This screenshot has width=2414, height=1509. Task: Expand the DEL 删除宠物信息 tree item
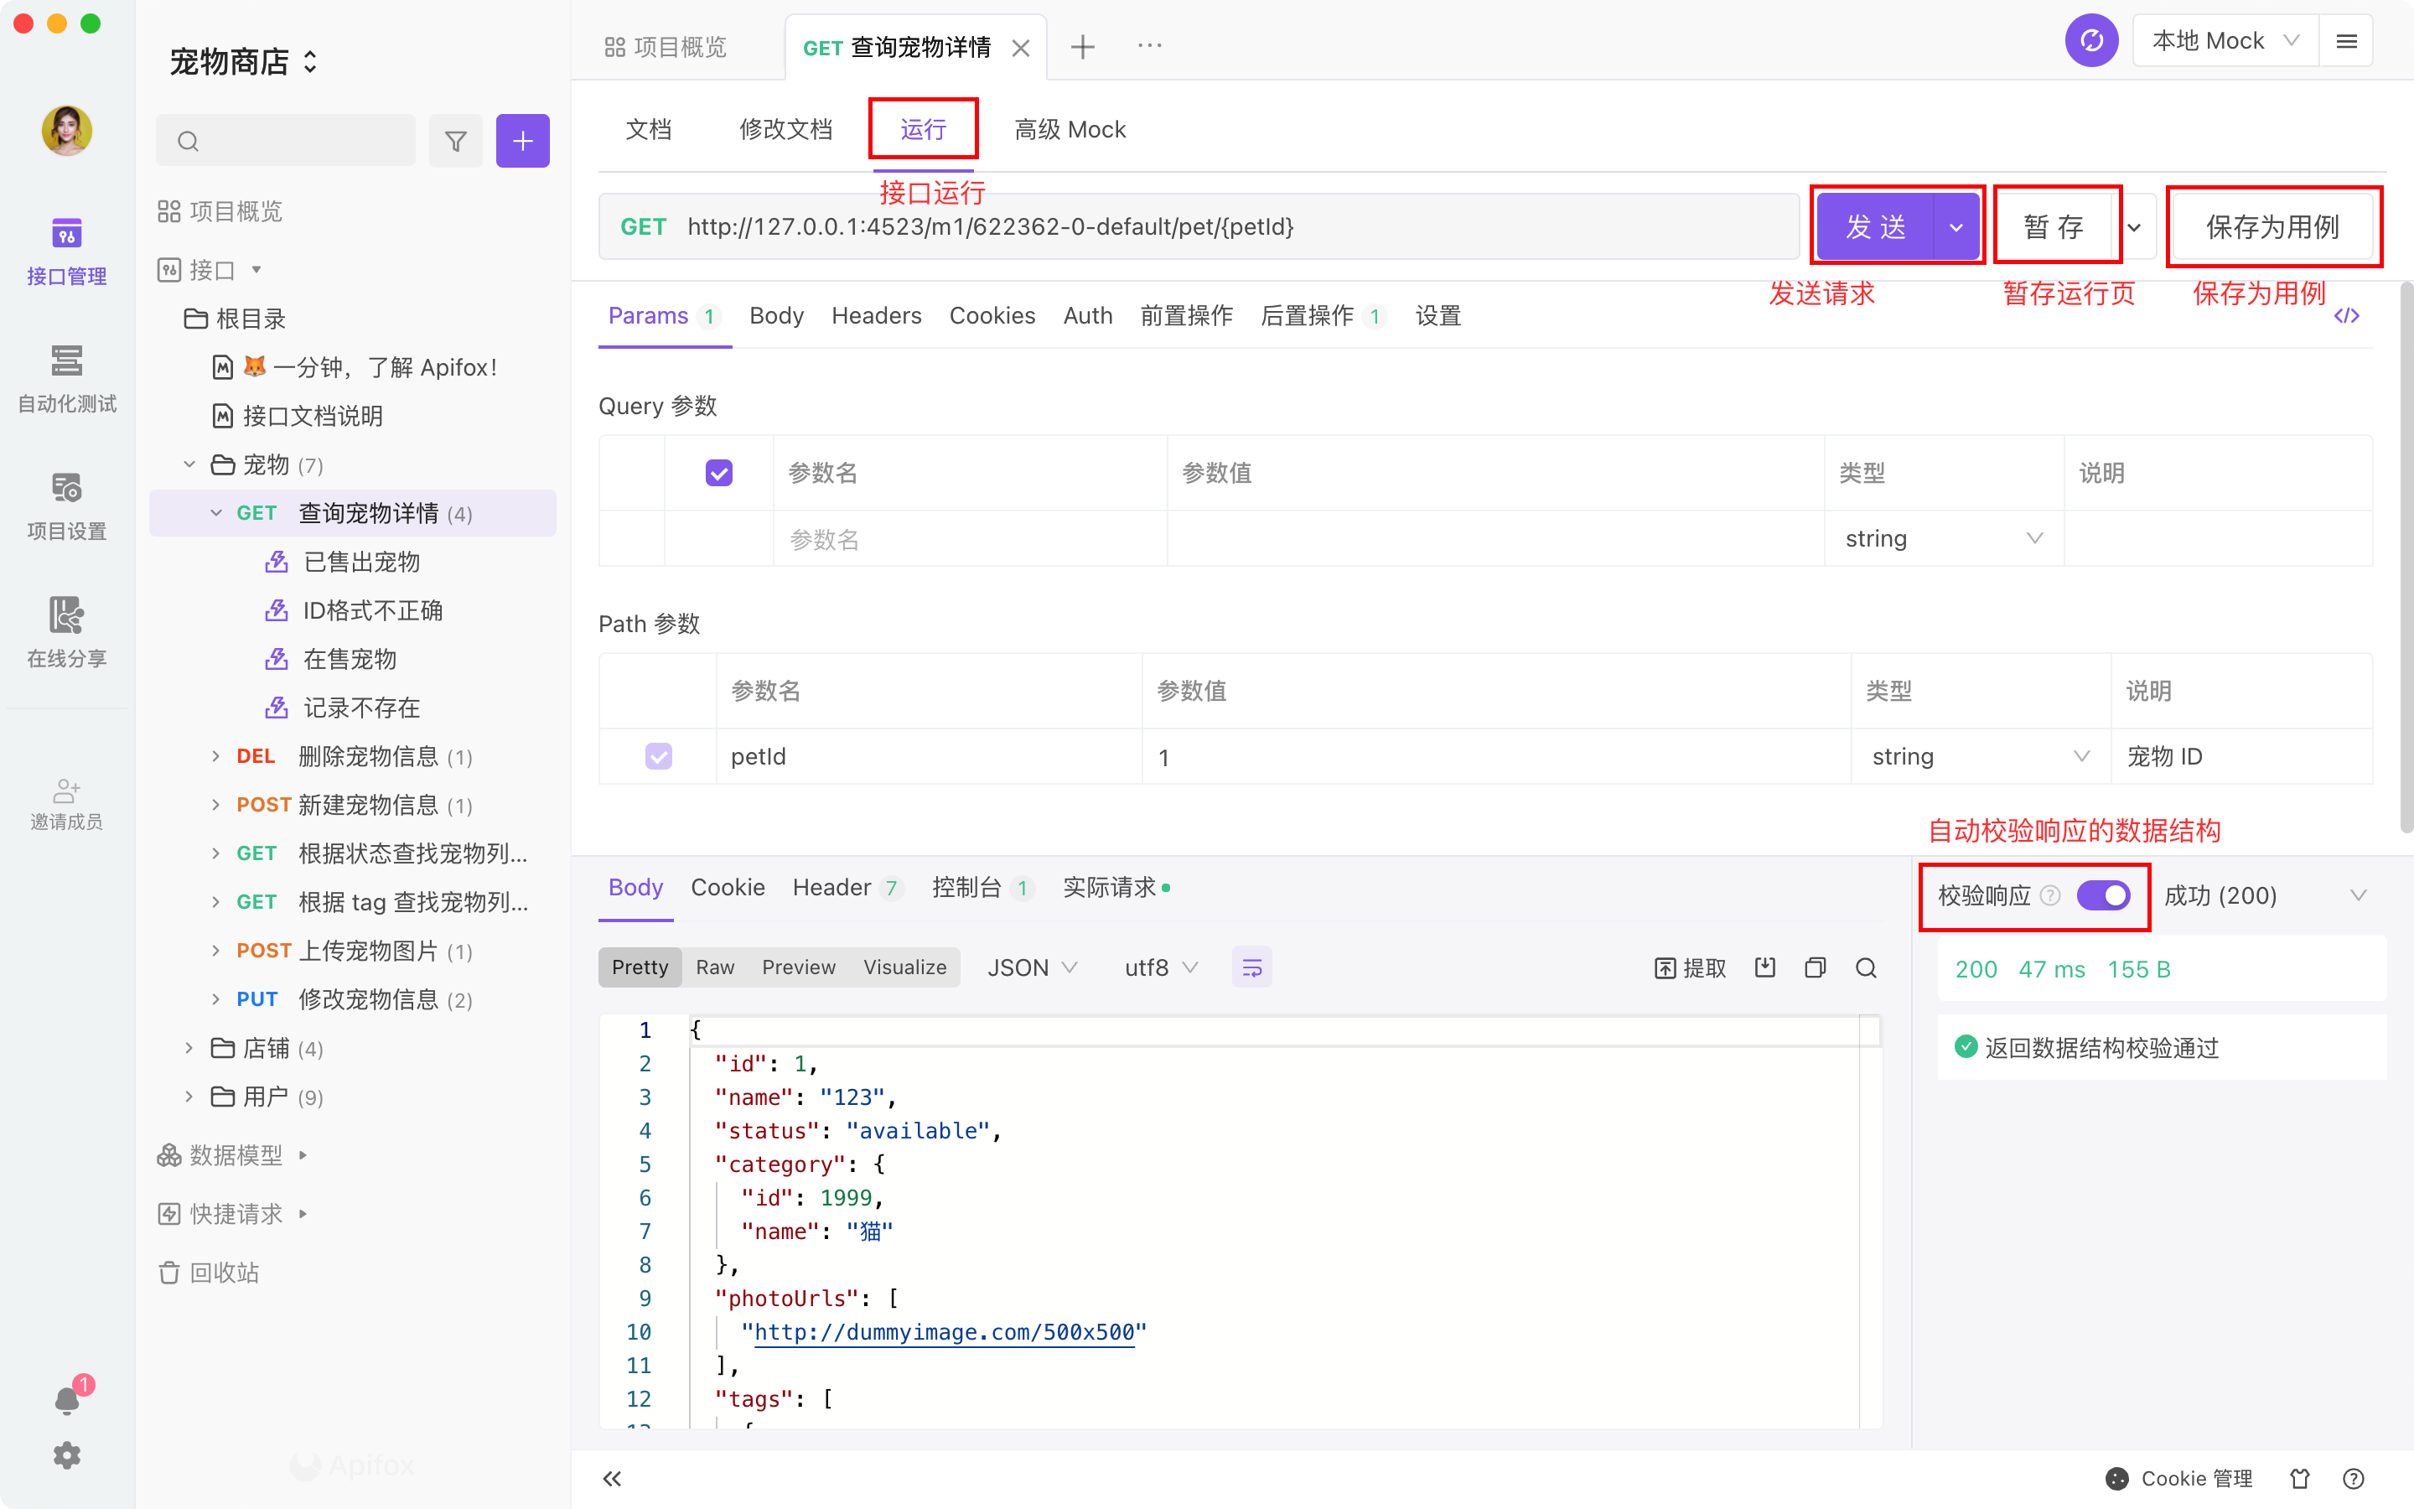point(217,756)
